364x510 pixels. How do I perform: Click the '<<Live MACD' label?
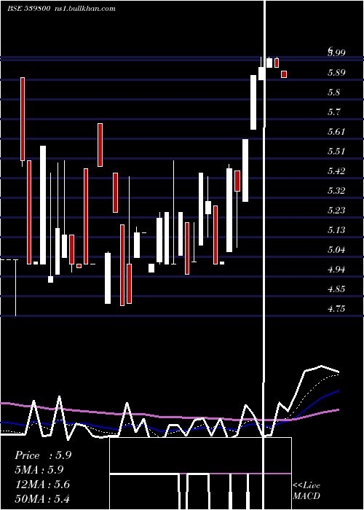click(x=306, y=490)
